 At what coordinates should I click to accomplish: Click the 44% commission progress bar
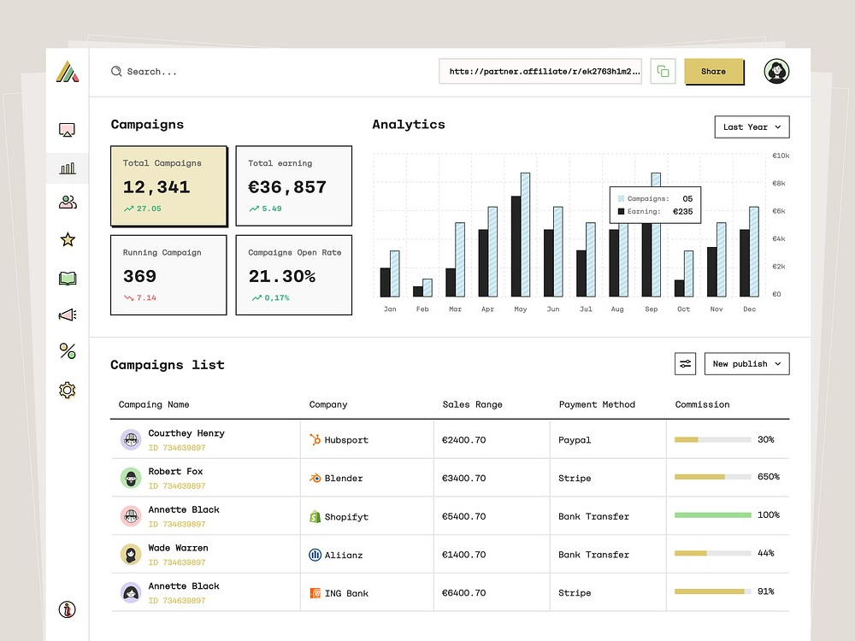pos(713,553)
